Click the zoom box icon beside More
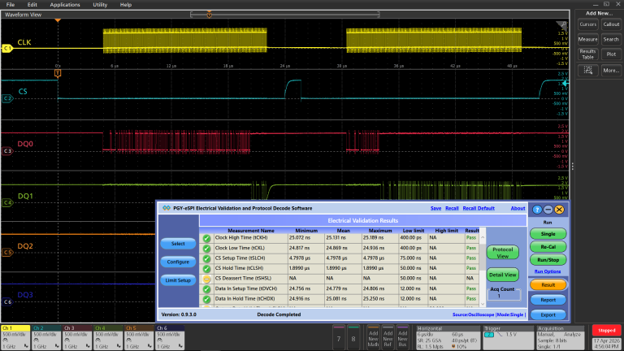The width and height of the screenshot is (624, 351). coord(587,71)
